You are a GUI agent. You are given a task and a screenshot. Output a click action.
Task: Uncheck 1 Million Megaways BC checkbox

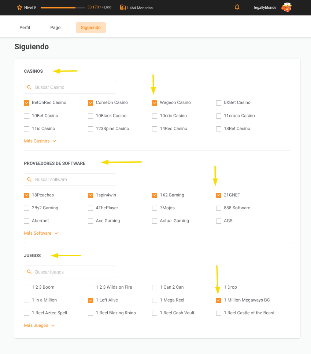click(x=219, y=300)
